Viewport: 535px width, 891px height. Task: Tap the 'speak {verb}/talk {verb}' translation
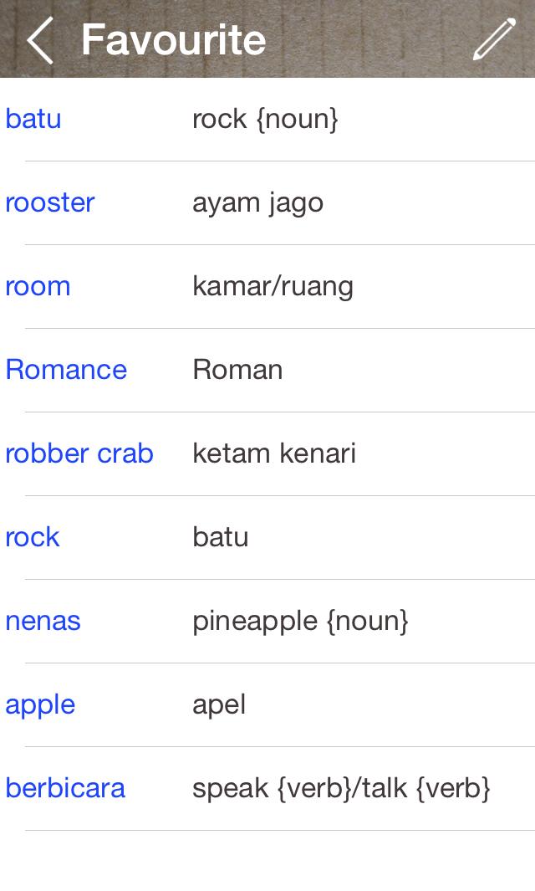coord(341,788)
